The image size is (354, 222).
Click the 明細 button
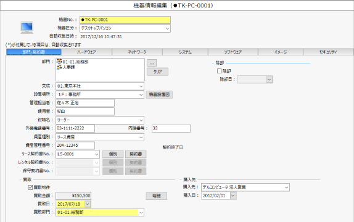tap(157, 196)
